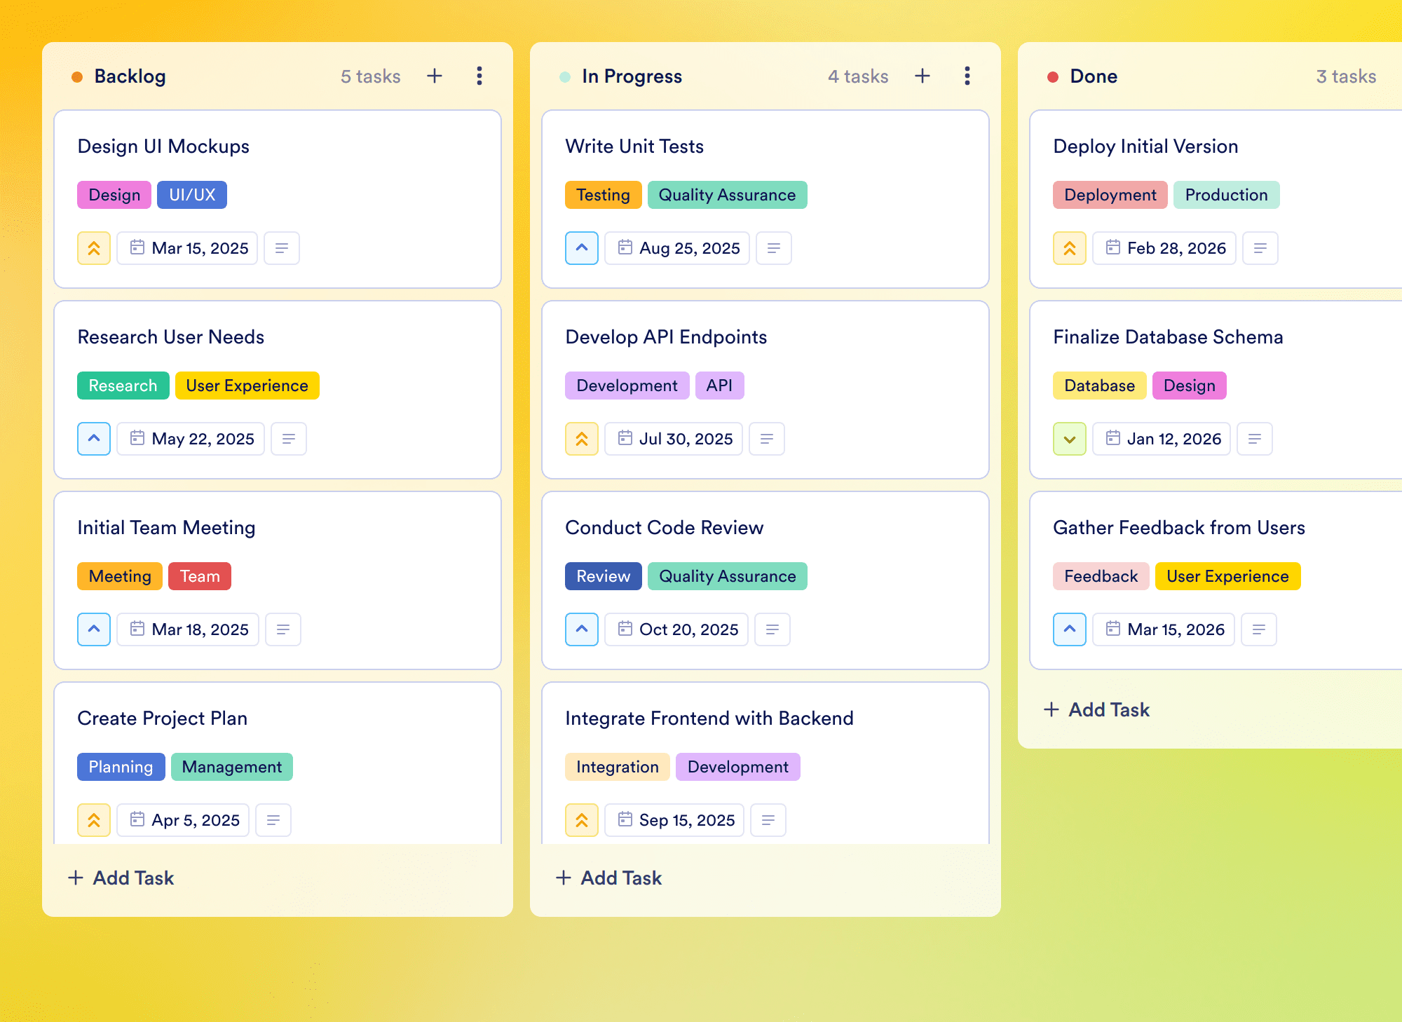Open the Feb 28, 2026 due date picker
This screenshot has height=1022, width=1402.
(1164, 248)
